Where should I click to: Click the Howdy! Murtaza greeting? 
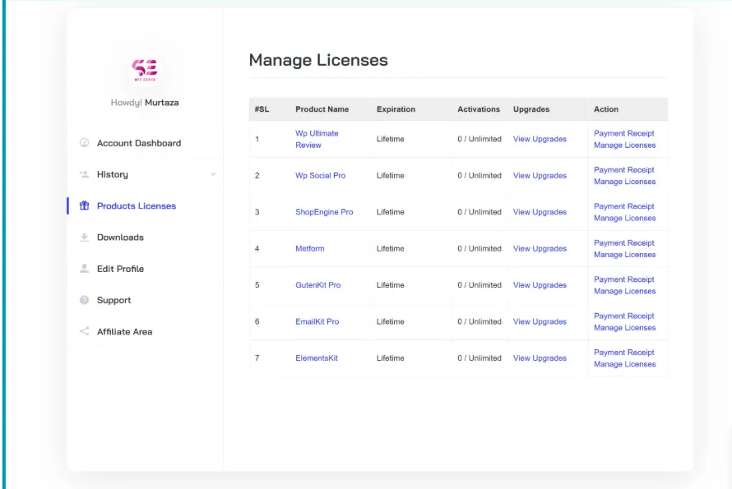[145, 103]
